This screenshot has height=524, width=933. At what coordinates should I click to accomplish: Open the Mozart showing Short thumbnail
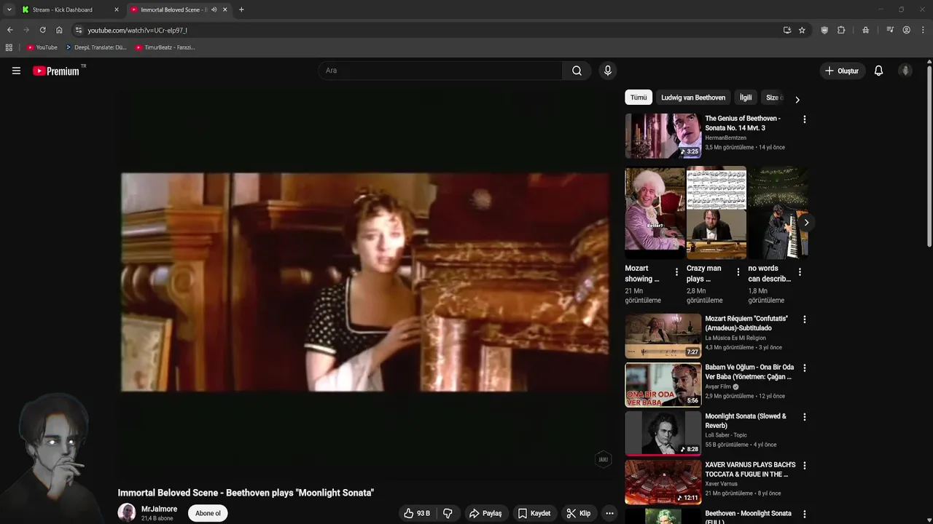click(x=655, y=213)
